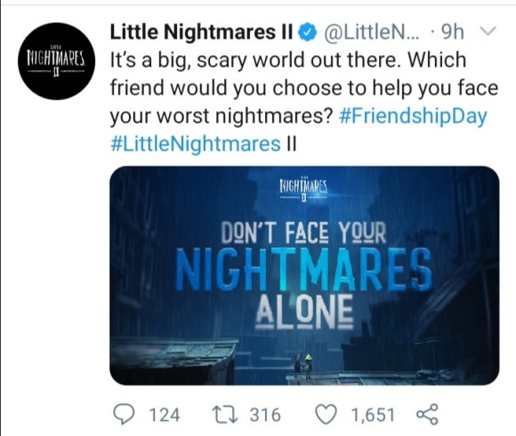Image resolution: width=516 pixels, height=436 pixels.
Task: Click the Nightmares II logo inside image
Action: (x=303, y=190)
